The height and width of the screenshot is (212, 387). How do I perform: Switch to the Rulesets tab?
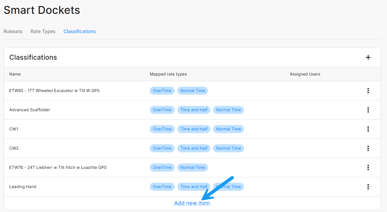tap(13, 31)
